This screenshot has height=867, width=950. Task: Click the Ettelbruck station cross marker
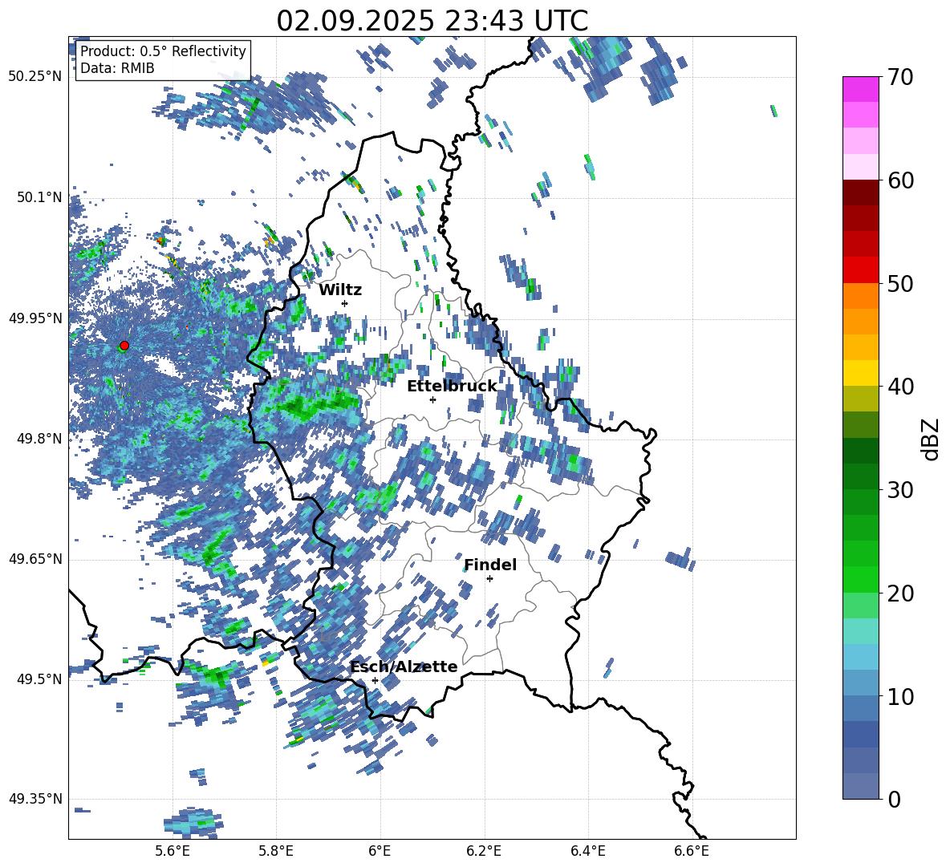[x=432, y=399]
